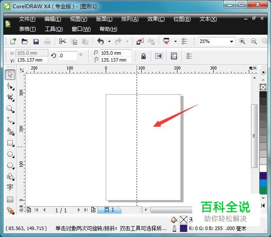Open the 编辑(E) menu
Viewport: 271px width, 237px height.
53,19
